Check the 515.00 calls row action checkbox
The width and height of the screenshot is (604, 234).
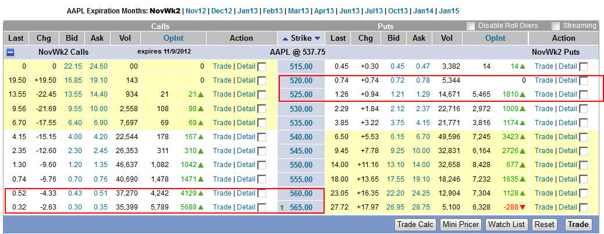click(262, 66)
